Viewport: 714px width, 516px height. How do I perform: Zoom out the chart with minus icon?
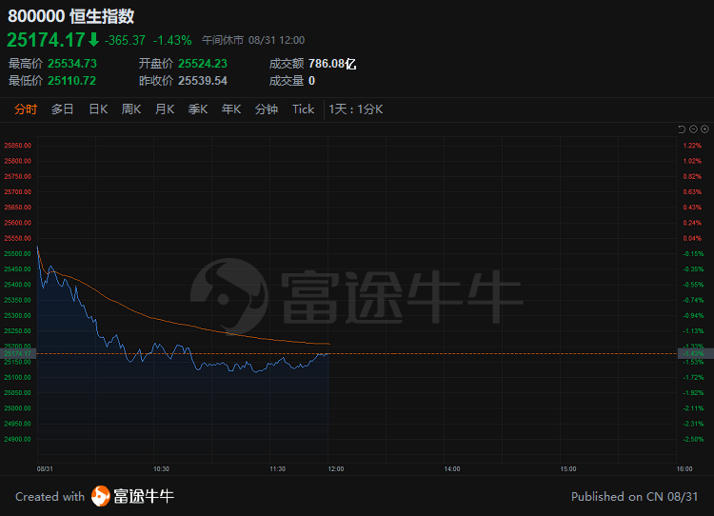click(x=693, y=129)
